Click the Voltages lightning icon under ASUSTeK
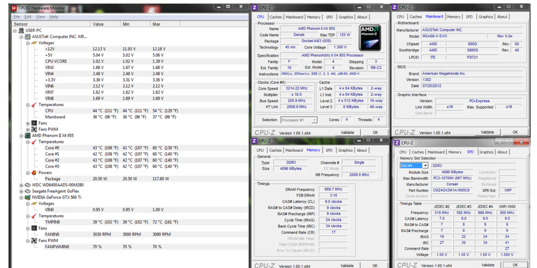Viewport: 537px width, 268px height. pyautogui.click(x=34, y=43)
